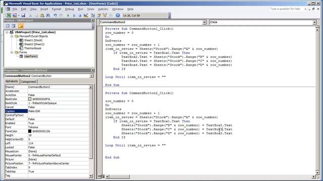323x181 pixels.
Task: Open the Click procedure dropdown
Action: (314, 22)
